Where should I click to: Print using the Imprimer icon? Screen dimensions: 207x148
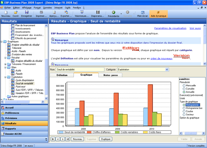click(x=41, y=14)
